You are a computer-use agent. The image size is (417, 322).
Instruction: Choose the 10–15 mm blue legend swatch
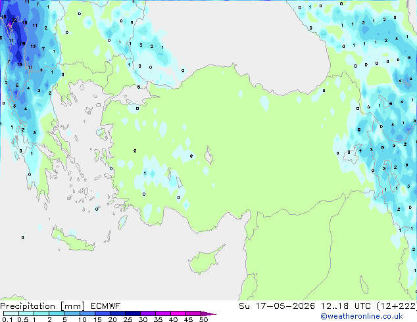click(87, 313)
